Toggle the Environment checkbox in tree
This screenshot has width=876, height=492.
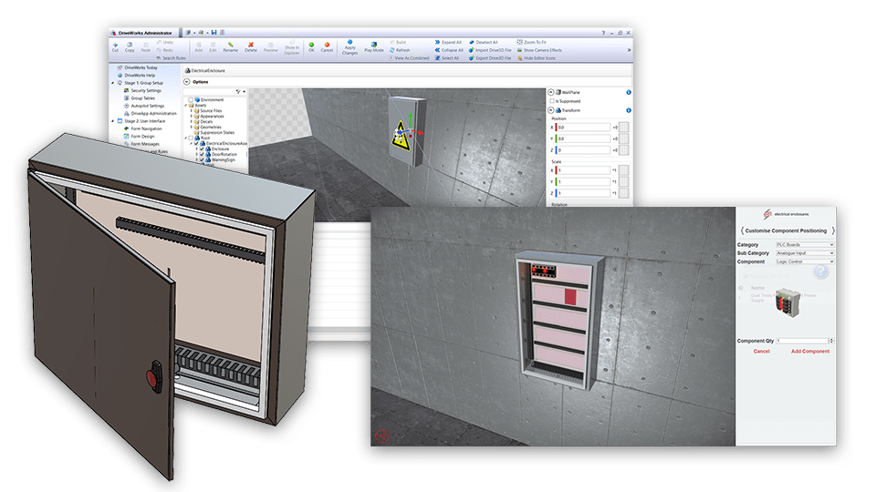190,99
